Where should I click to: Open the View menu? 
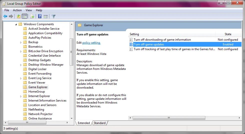29,10
